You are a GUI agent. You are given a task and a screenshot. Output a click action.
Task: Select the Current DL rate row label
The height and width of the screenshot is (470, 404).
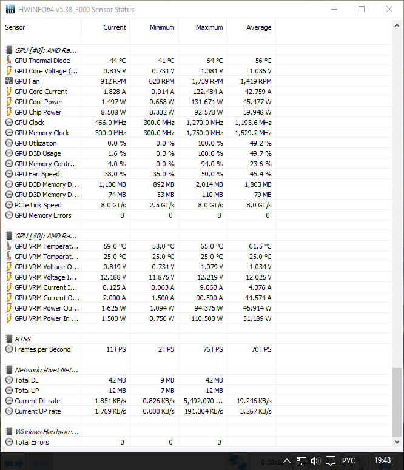[x=38, y=401]
